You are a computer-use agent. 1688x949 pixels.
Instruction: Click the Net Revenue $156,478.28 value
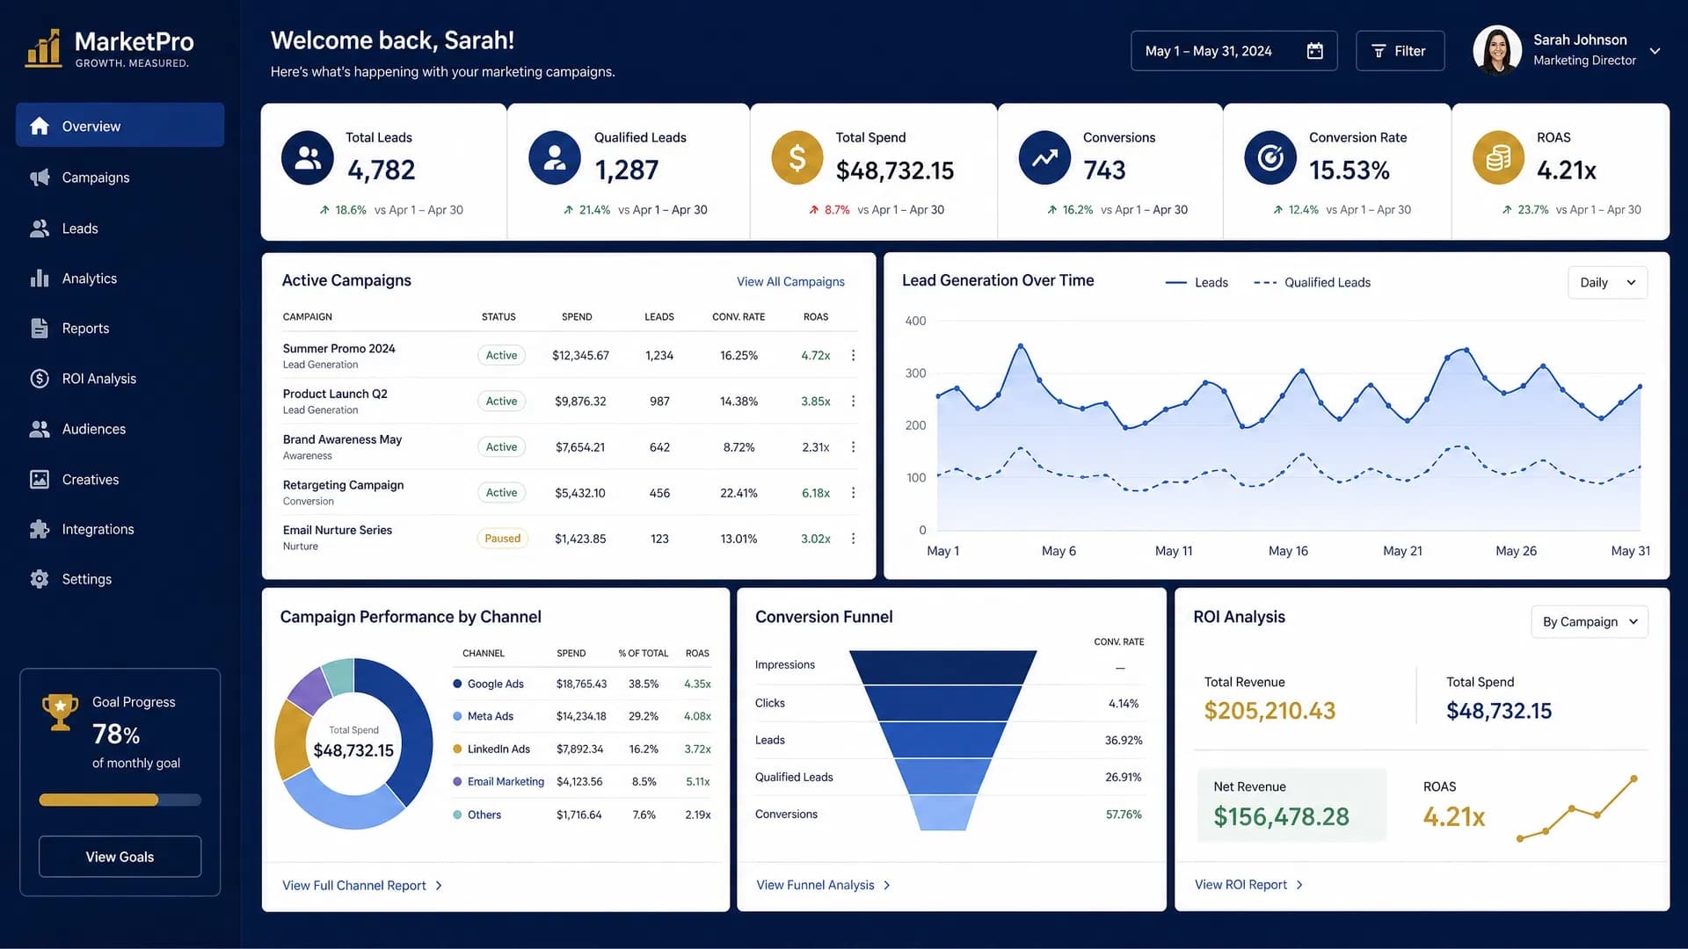click(1281, 816)
